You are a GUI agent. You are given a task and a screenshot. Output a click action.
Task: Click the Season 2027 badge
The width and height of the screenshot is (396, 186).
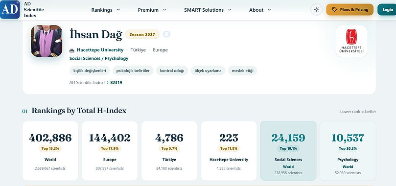click(142, 35)
